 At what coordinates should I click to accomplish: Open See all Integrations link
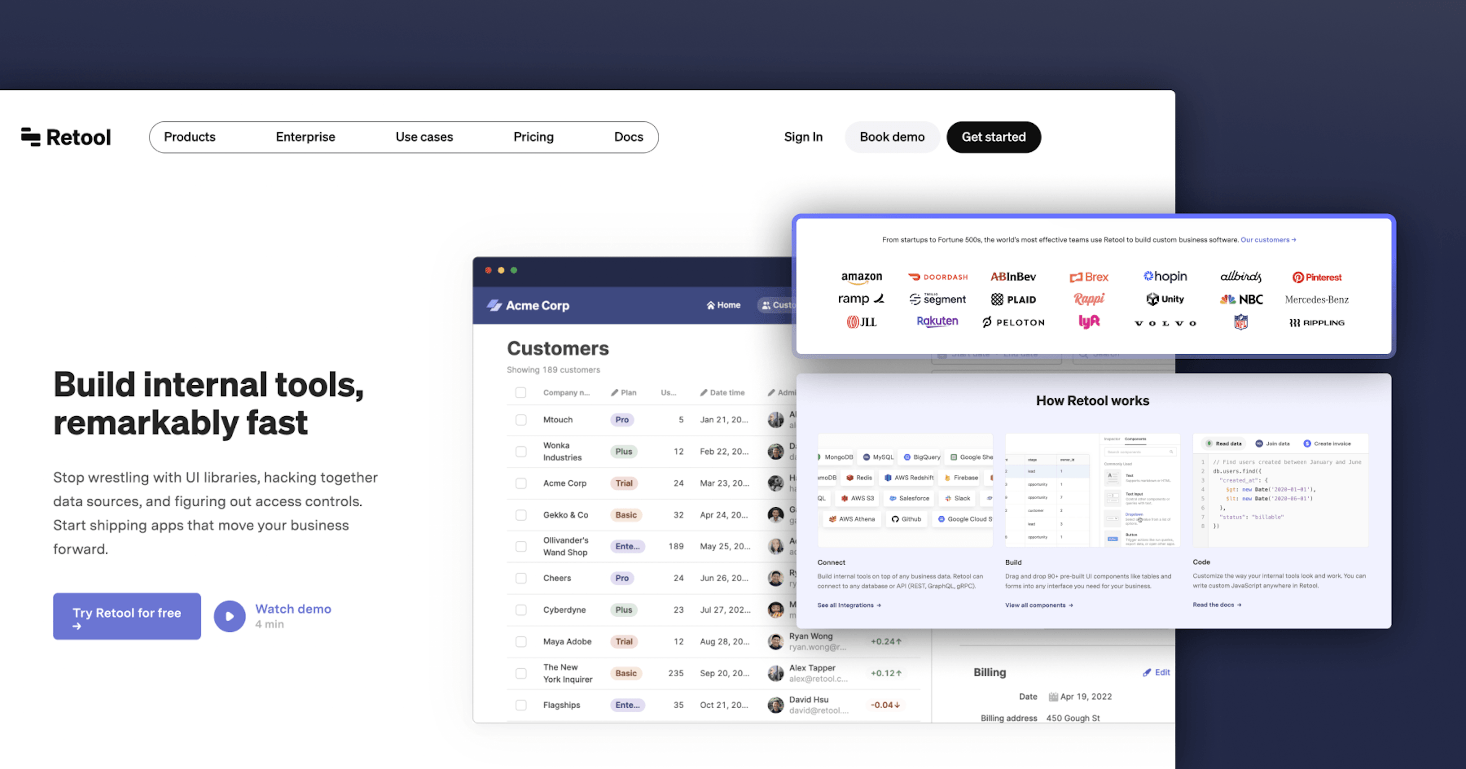(x=849, y=605)
